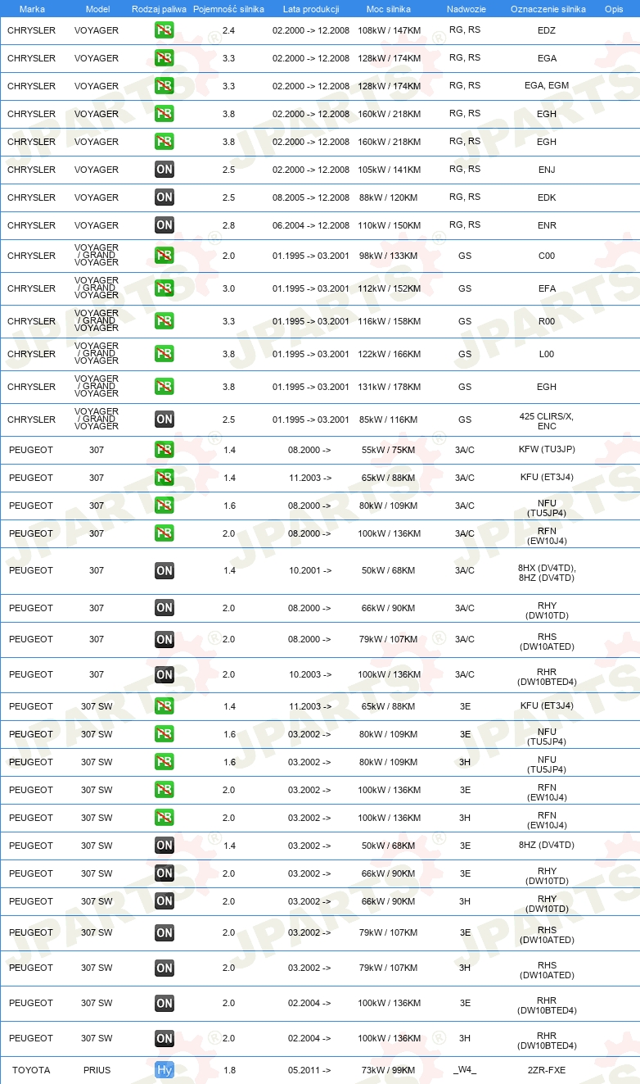The width and height of the screenshot is (640, 1084).
Task: Click diesel ON icon in Voyager ENR row
Action: coord(165,225)
